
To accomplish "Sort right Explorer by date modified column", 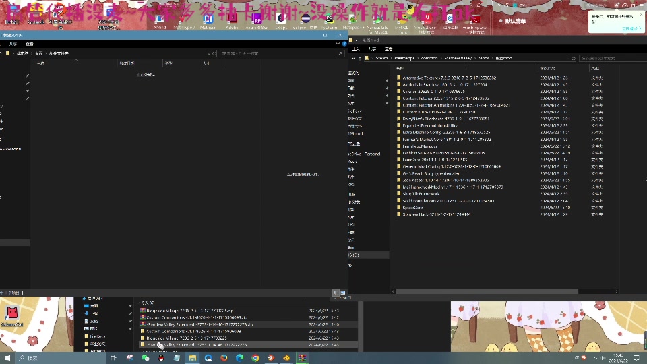I will coord(547,68).
